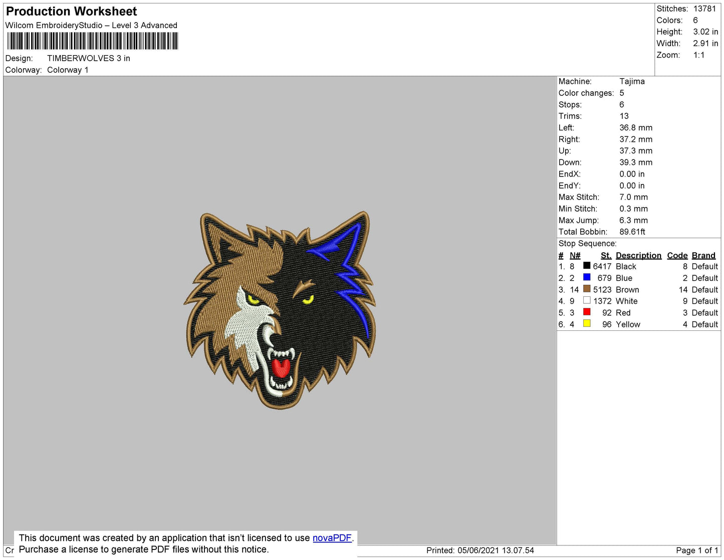Select the White thread color swatch
The height and width of the screenshot is (560, 724).
(x=587, y=300)
